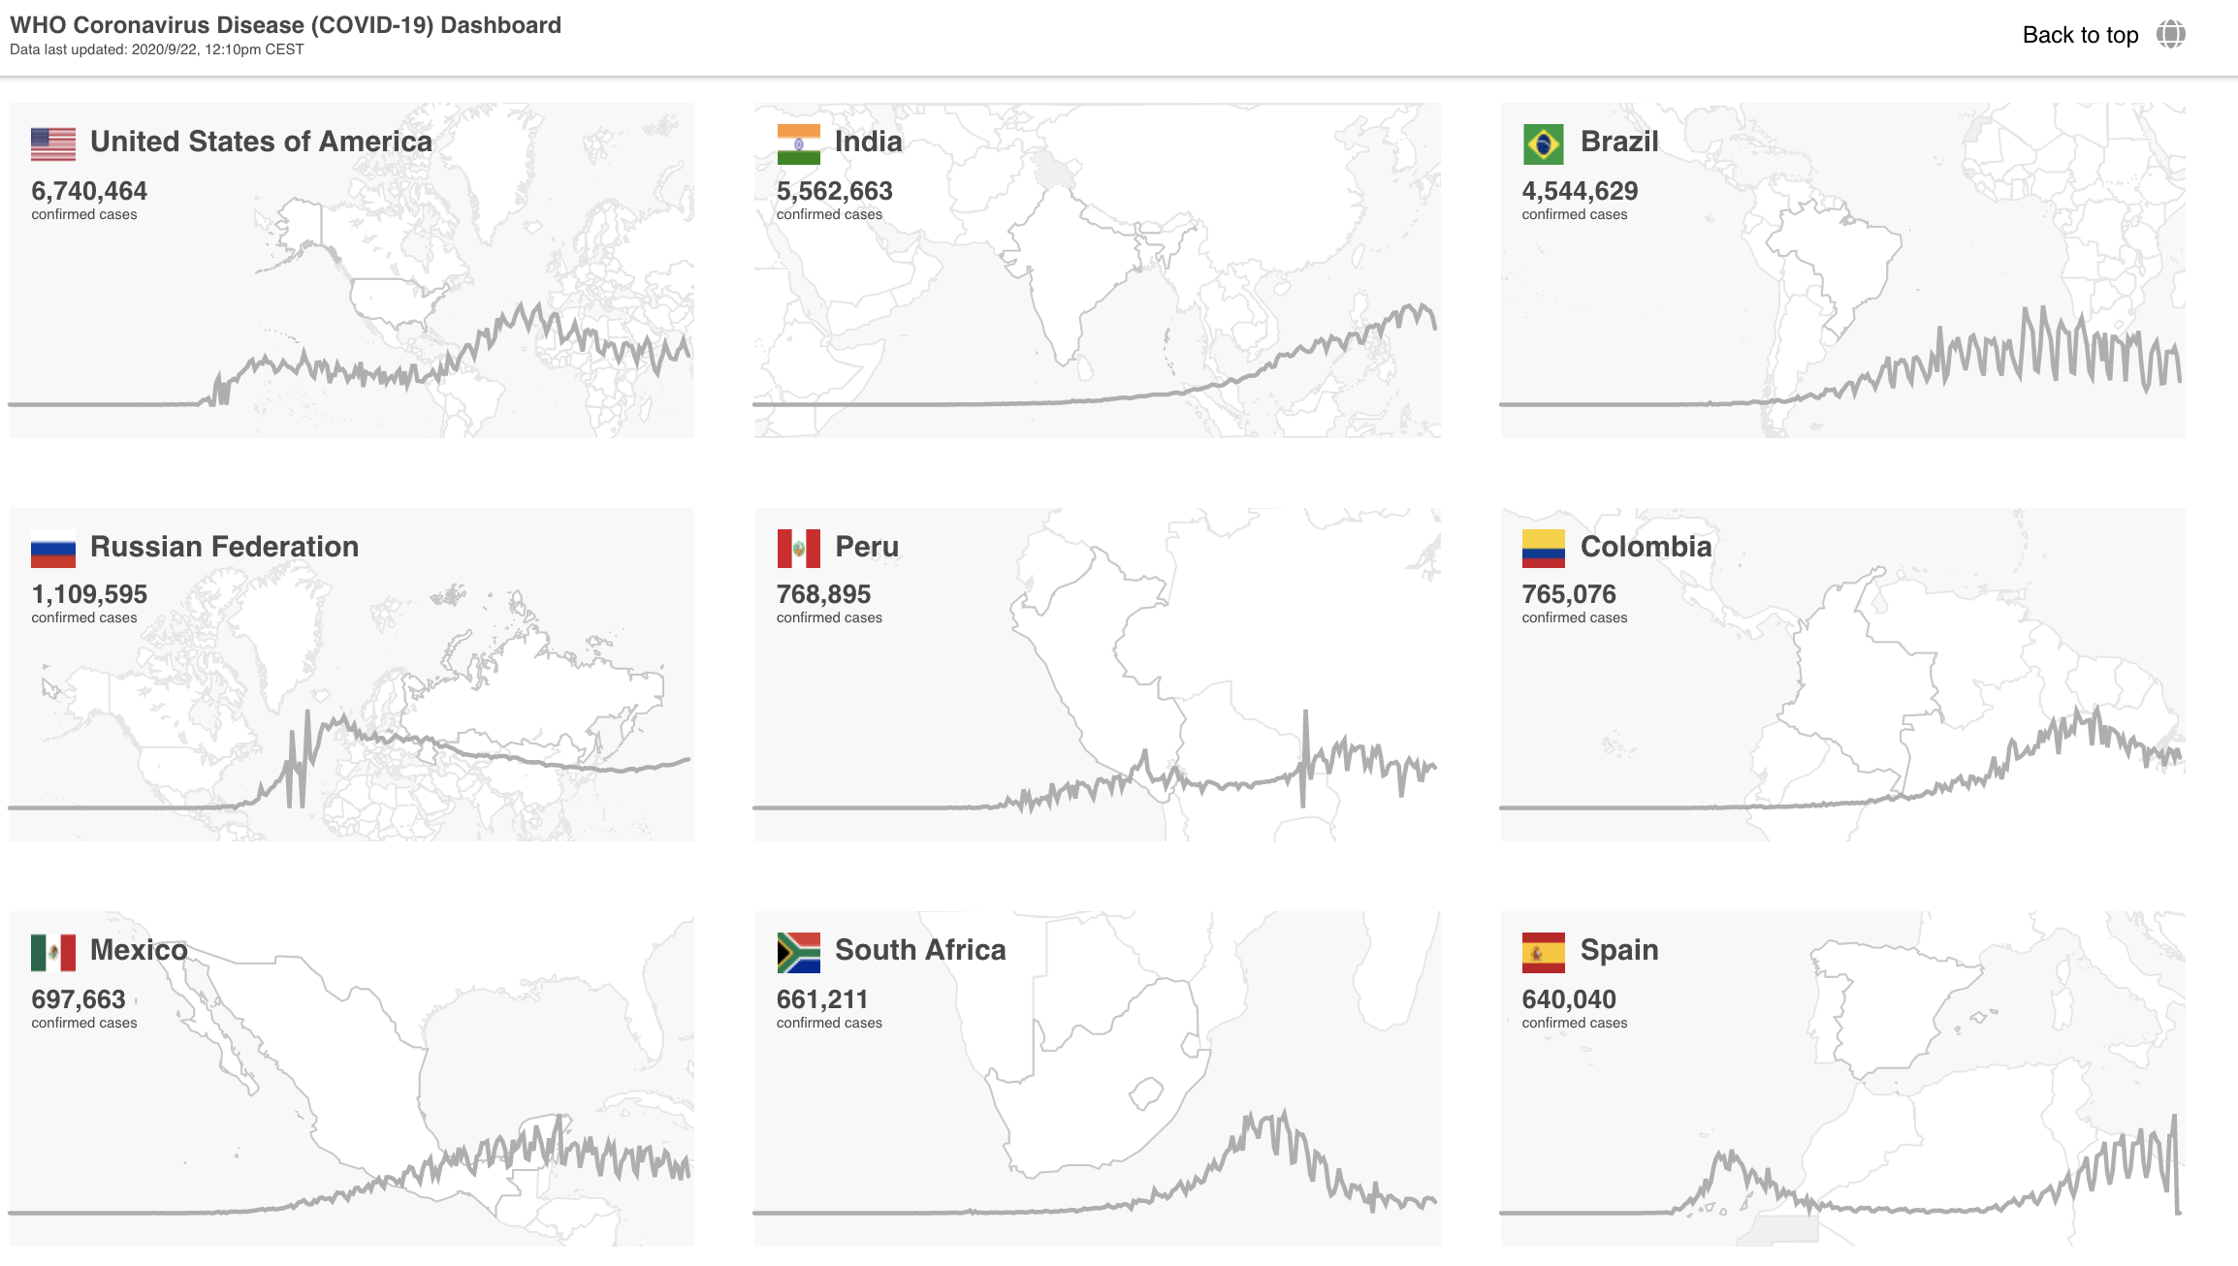Viewport: 2238px width, 1266px height.
Task: Click the Mexico flag icon
Action: (x=53, y=952)
